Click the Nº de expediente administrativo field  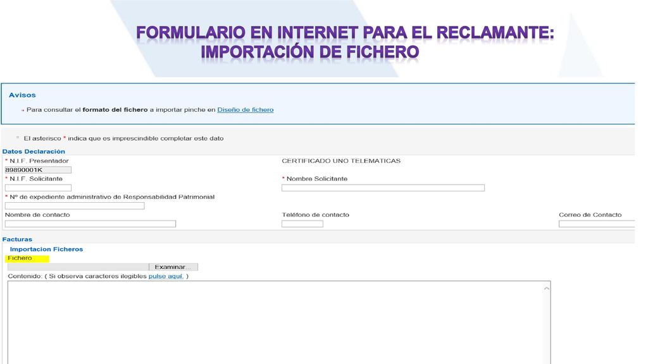click(75, 206)
